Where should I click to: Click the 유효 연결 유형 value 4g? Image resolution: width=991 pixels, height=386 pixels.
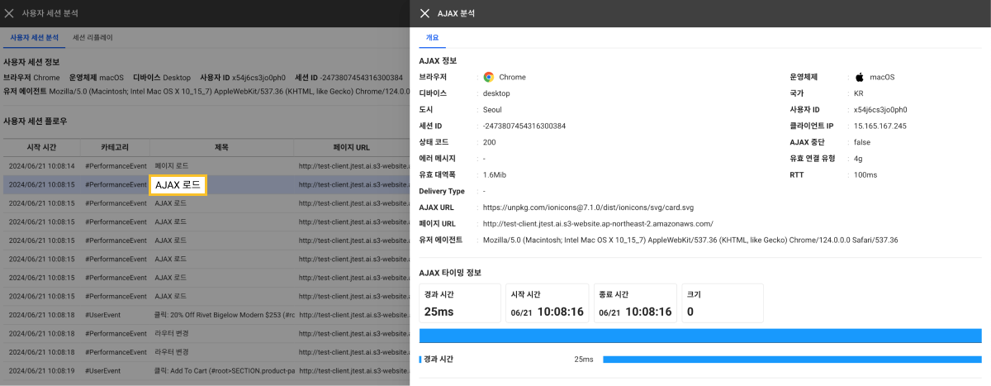(858, 159)
